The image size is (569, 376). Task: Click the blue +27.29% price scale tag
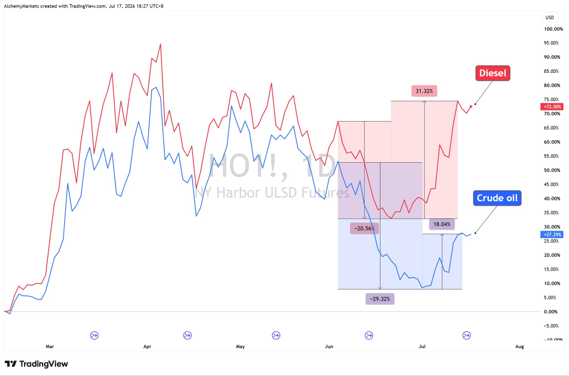pyautogui.click(x=552, y=235)
